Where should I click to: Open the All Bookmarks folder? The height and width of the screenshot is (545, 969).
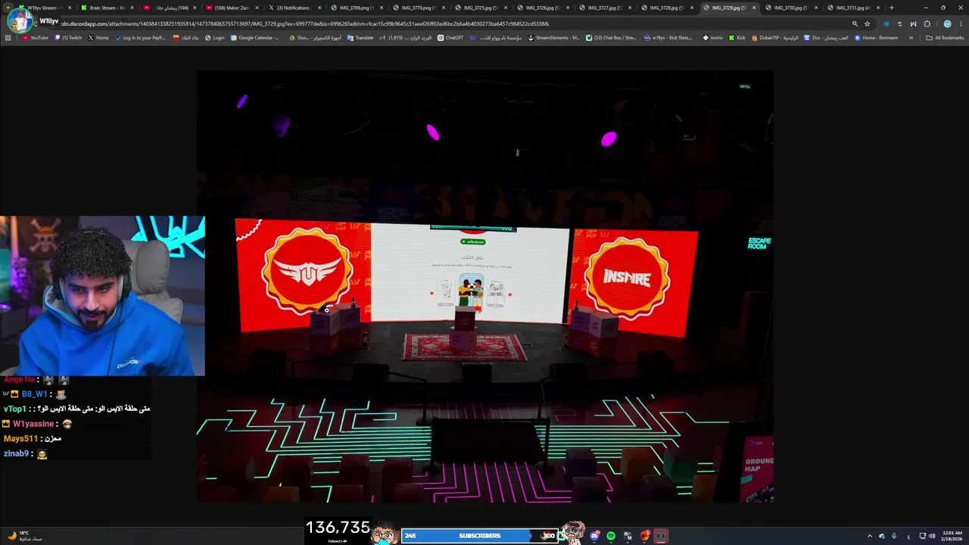(945, 38)
